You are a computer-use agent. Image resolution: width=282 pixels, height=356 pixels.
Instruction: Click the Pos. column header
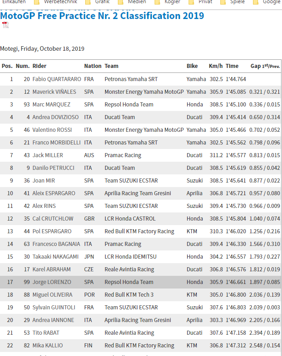tap(7, 66)
